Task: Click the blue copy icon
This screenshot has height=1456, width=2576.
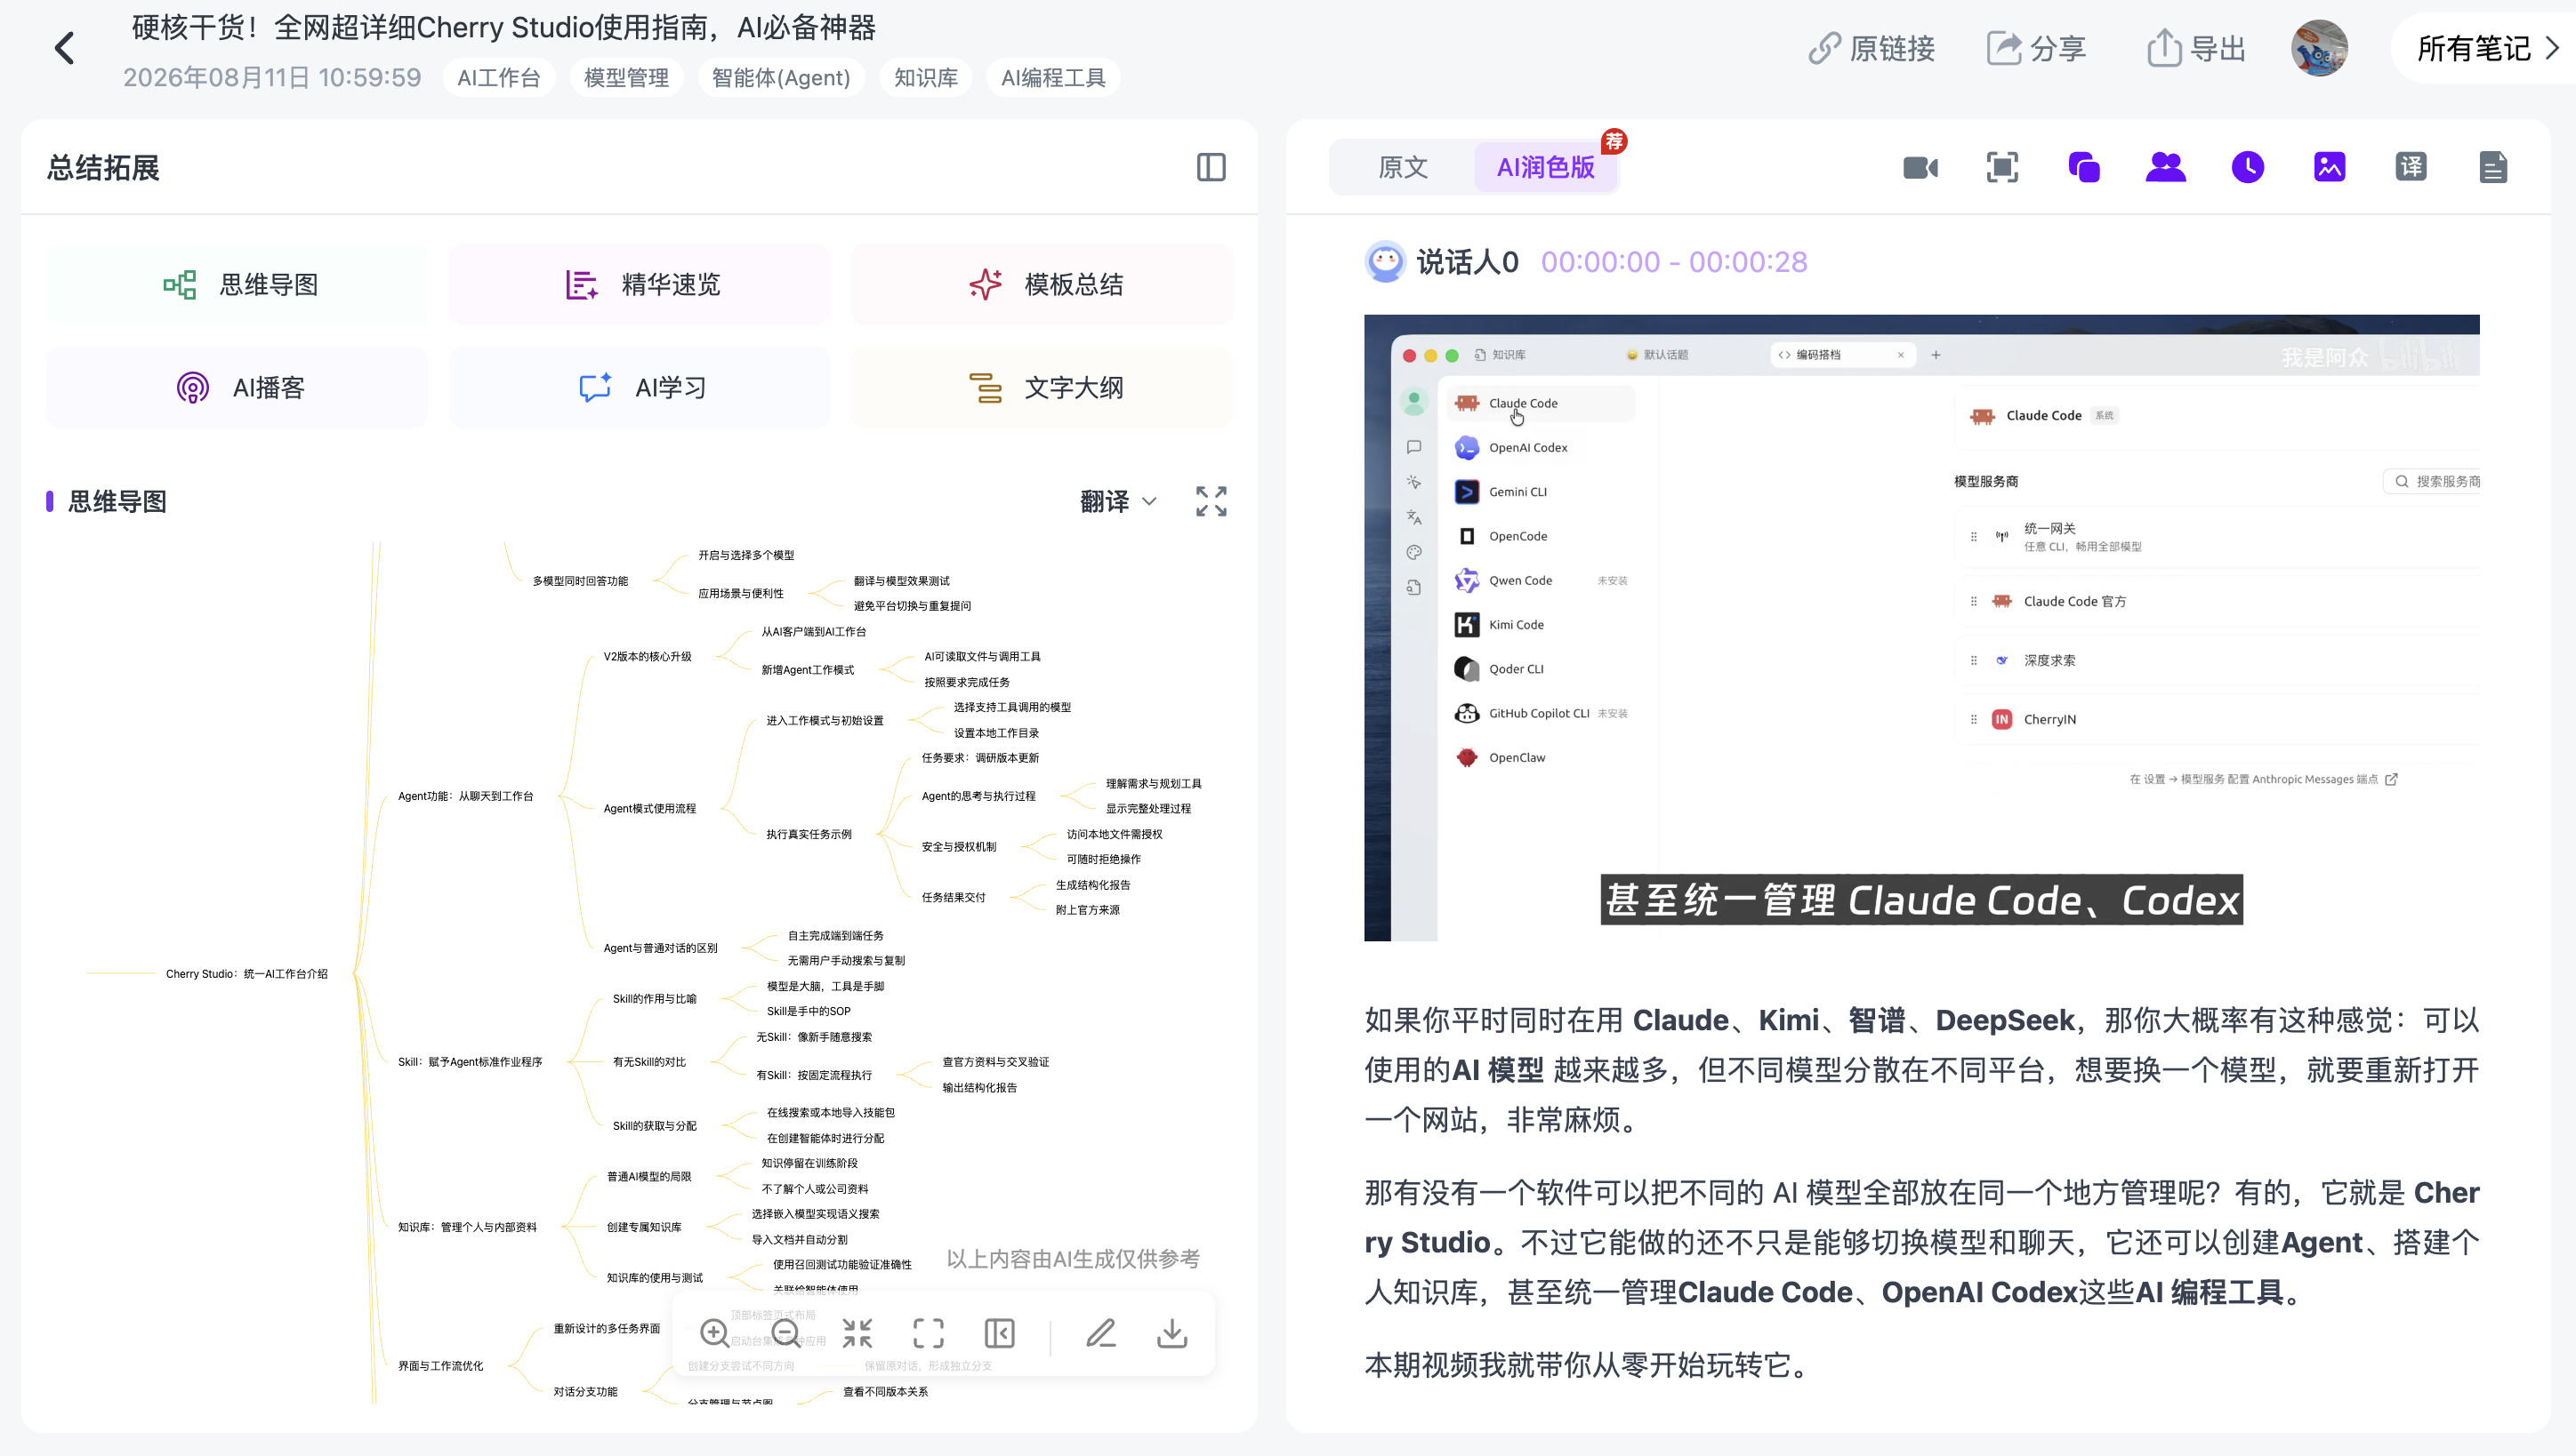Action: (x=2084, y=167)
